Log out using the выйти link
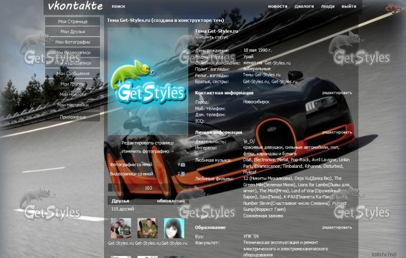406x258 pixels. (x=349, y=6)
